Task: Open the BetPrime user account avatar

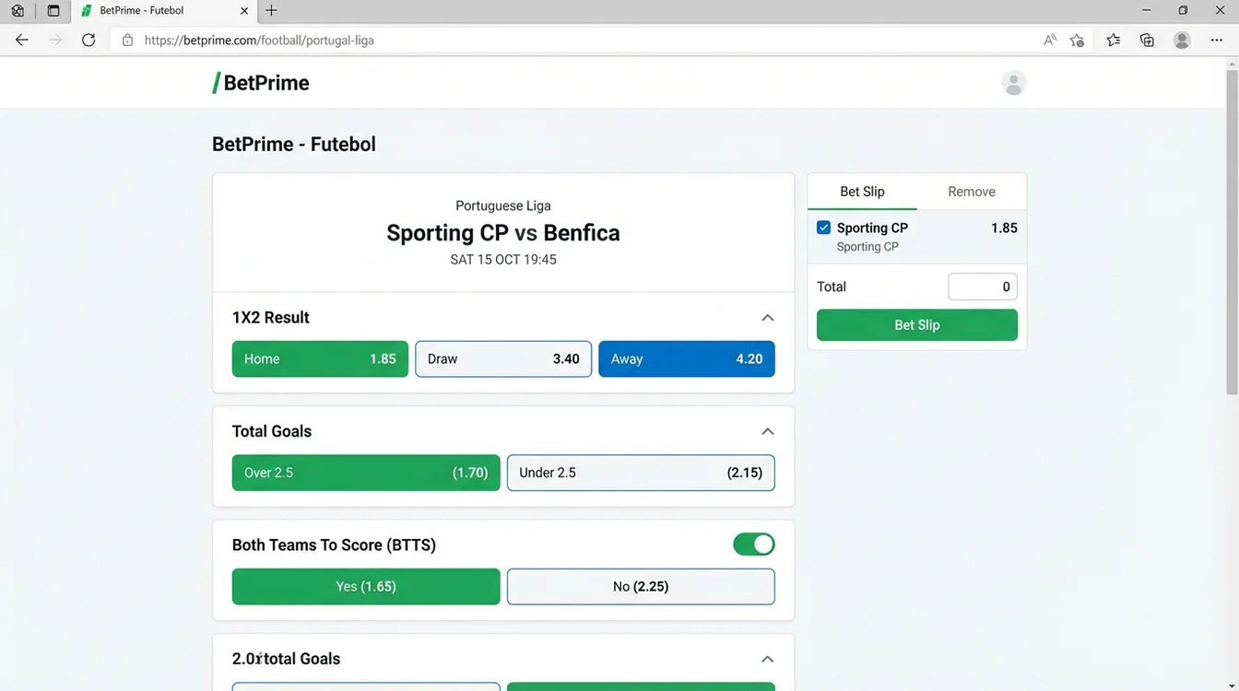Action: [1014, 83]
